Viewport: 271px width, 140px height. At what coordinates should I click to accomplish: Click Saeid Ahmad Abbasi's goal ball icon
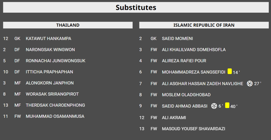pos(214,106)
